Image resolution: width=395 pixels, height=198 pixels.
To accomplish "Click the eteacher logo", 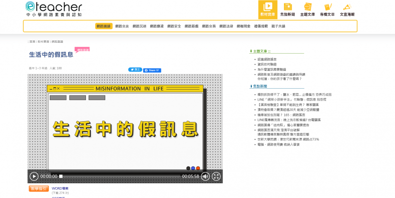I will (x=53, y=9).
